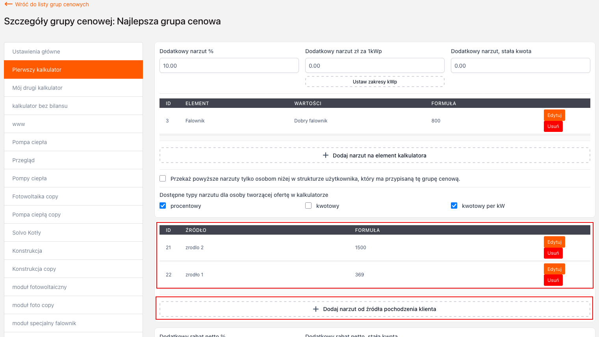Switch to 'Mój drugi kalkulator' tab
The image size is (599, 337).
click(73, 88)
